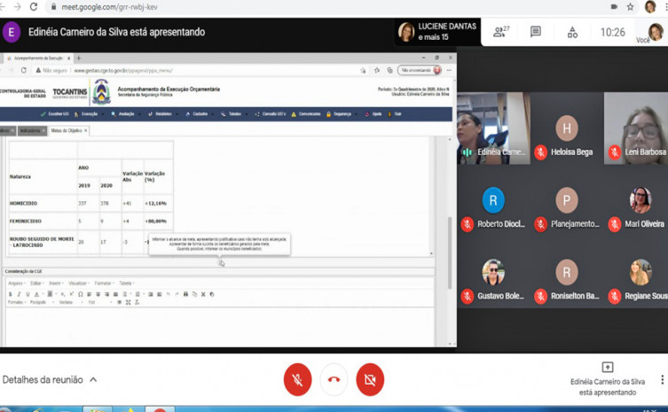Expand Detalhes da reunião panel
The height and width of the screenshot is (412, 668).
pyautogui.click(x=50, y=379)
